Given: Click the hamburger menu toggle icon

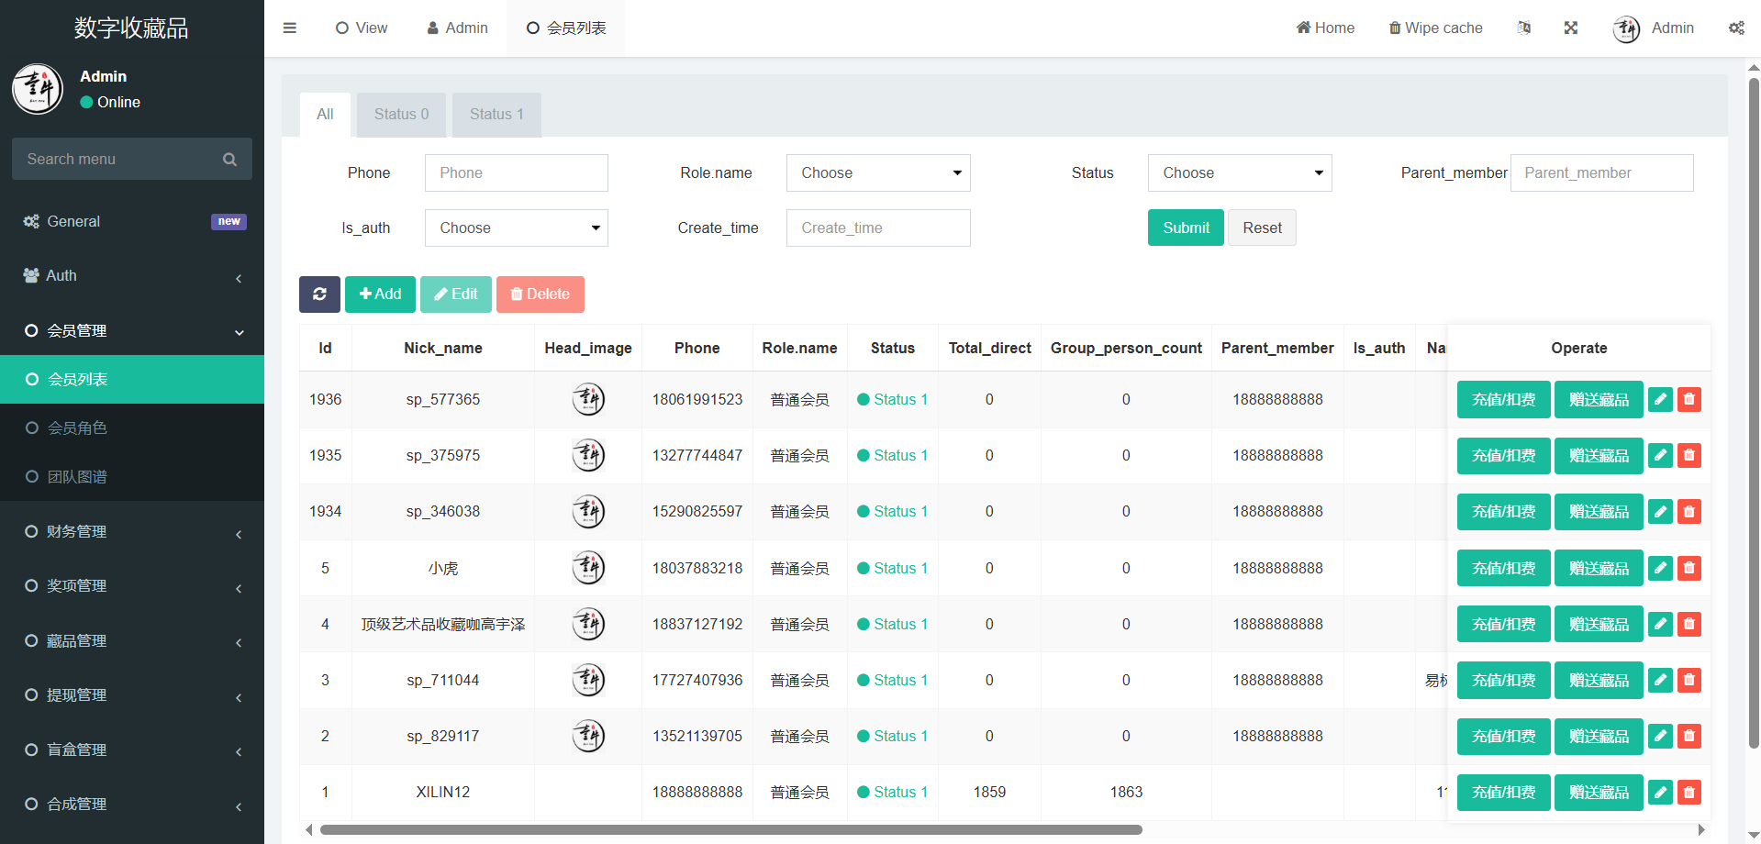Looking at the screenshot, I should (290, 28).
